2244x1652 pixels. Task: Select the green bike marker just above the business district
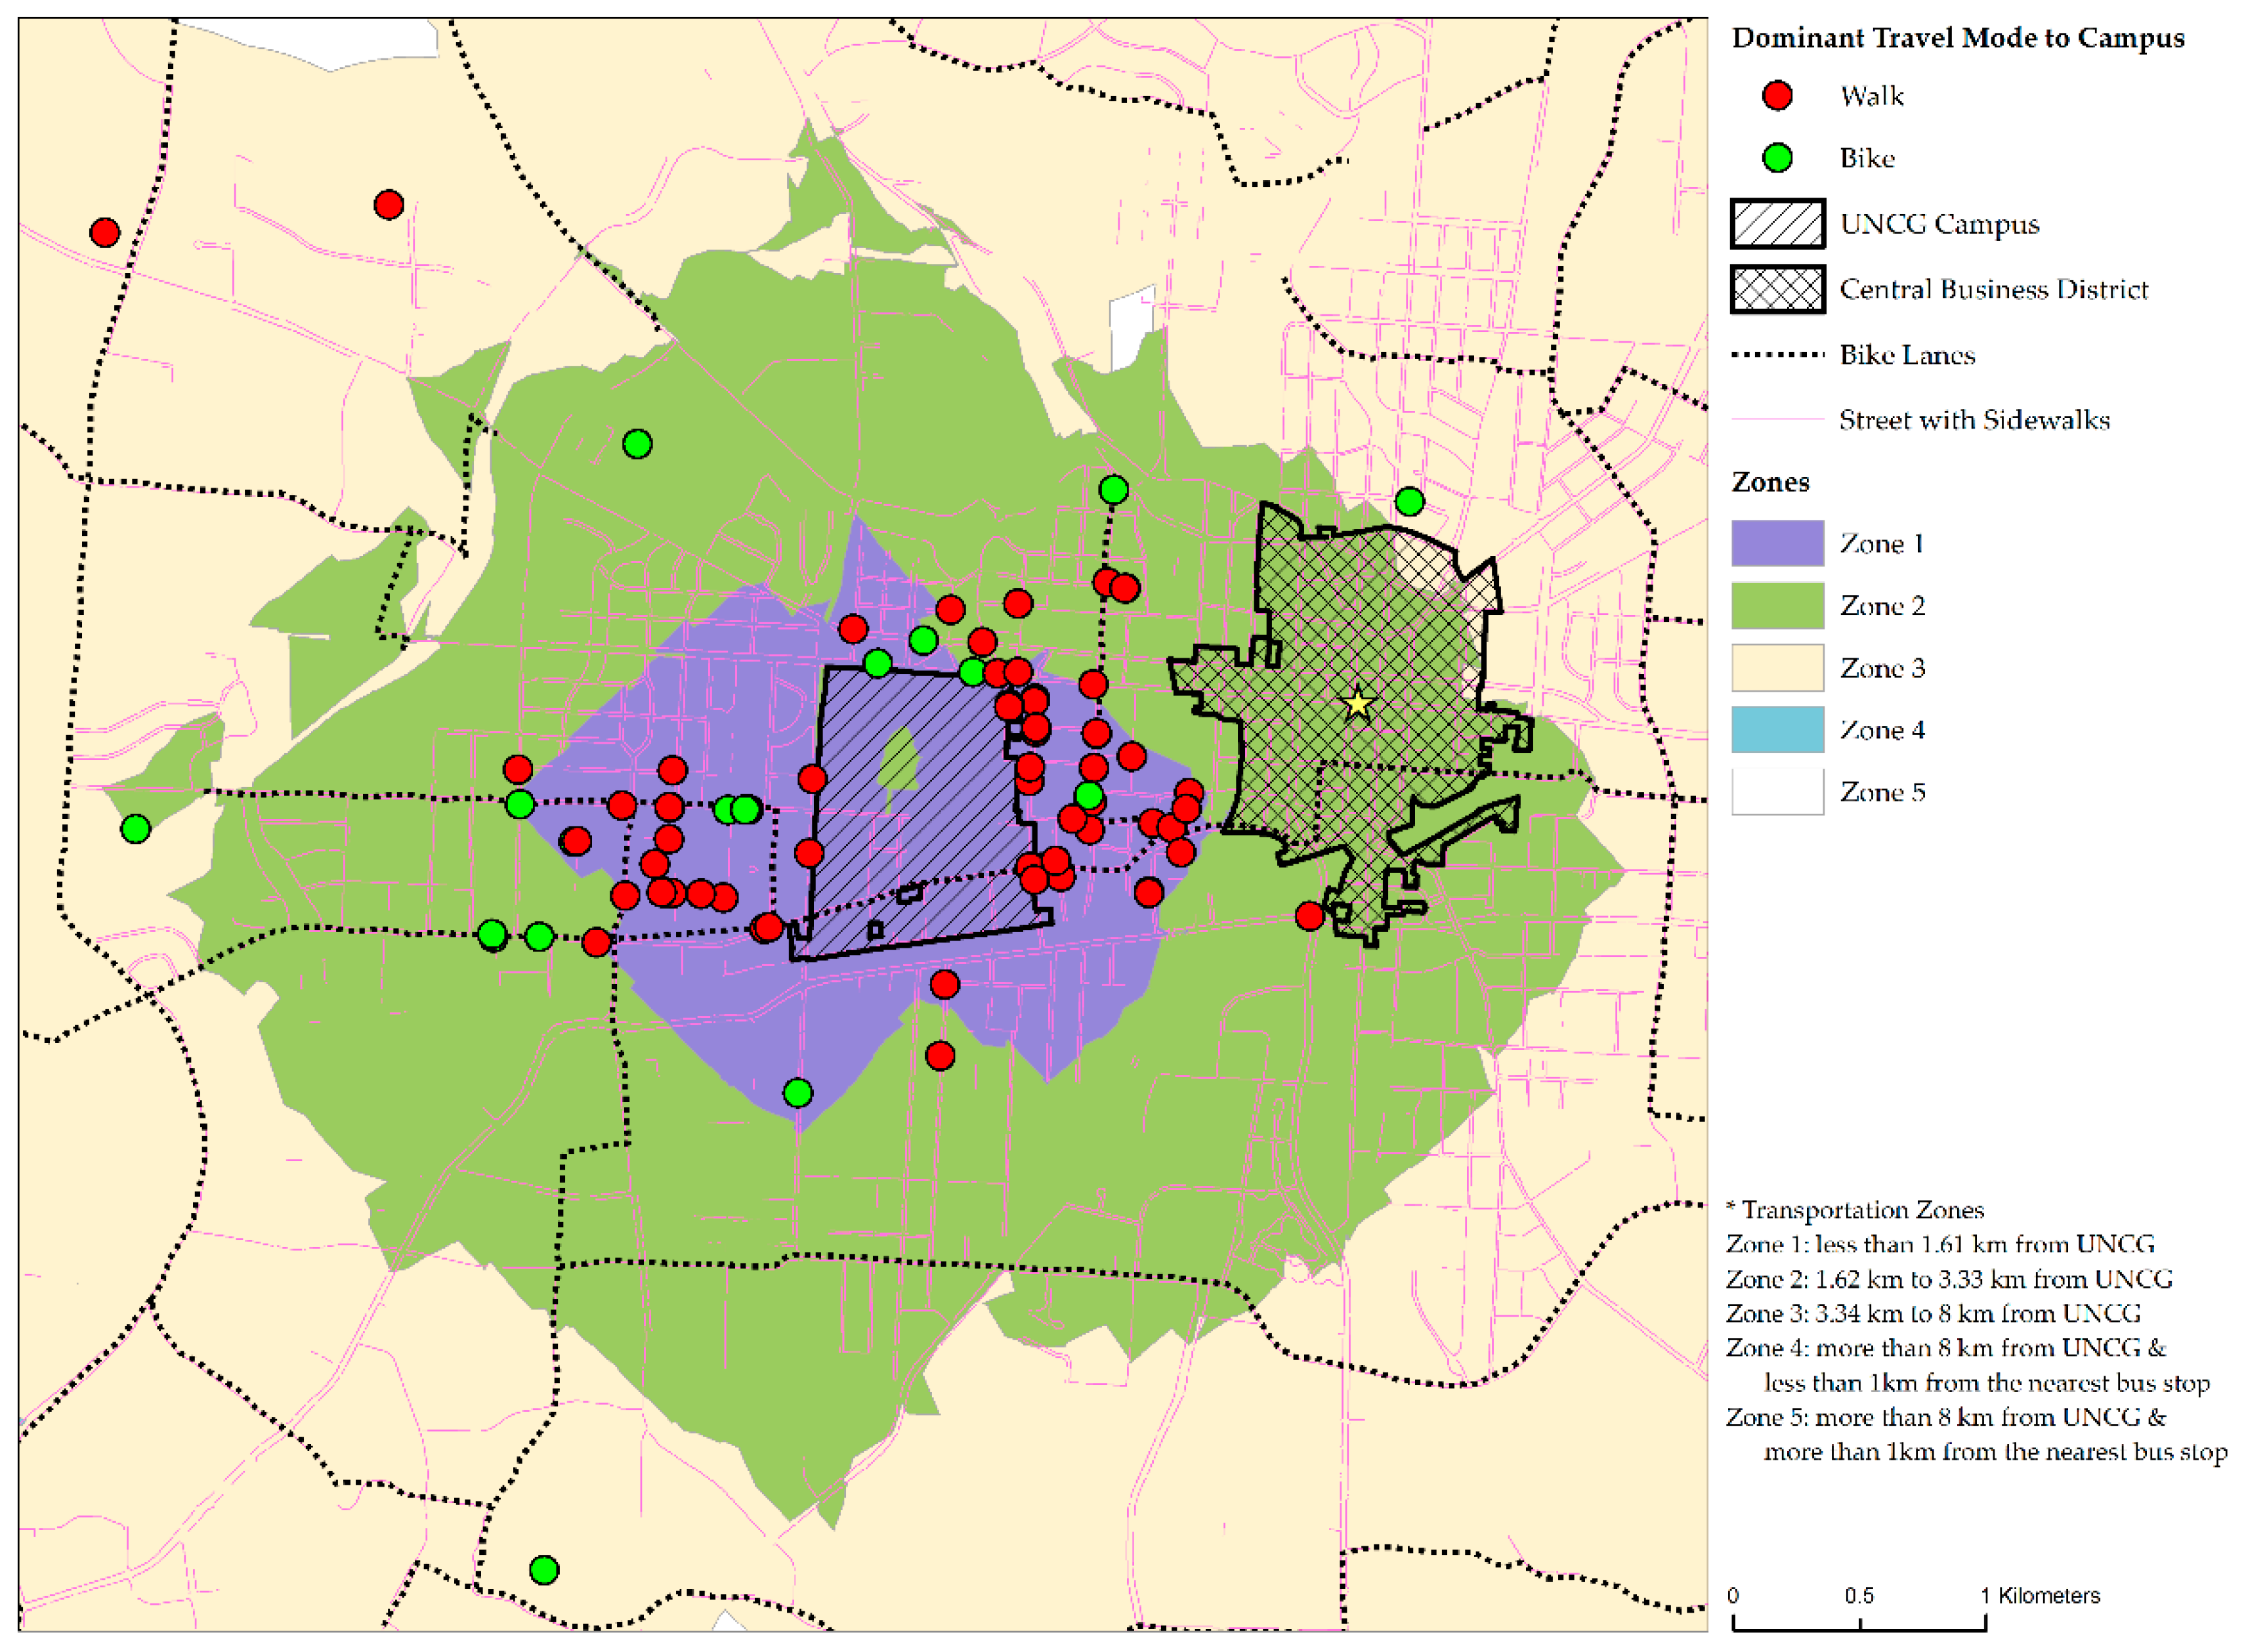tap(1409, 502)
